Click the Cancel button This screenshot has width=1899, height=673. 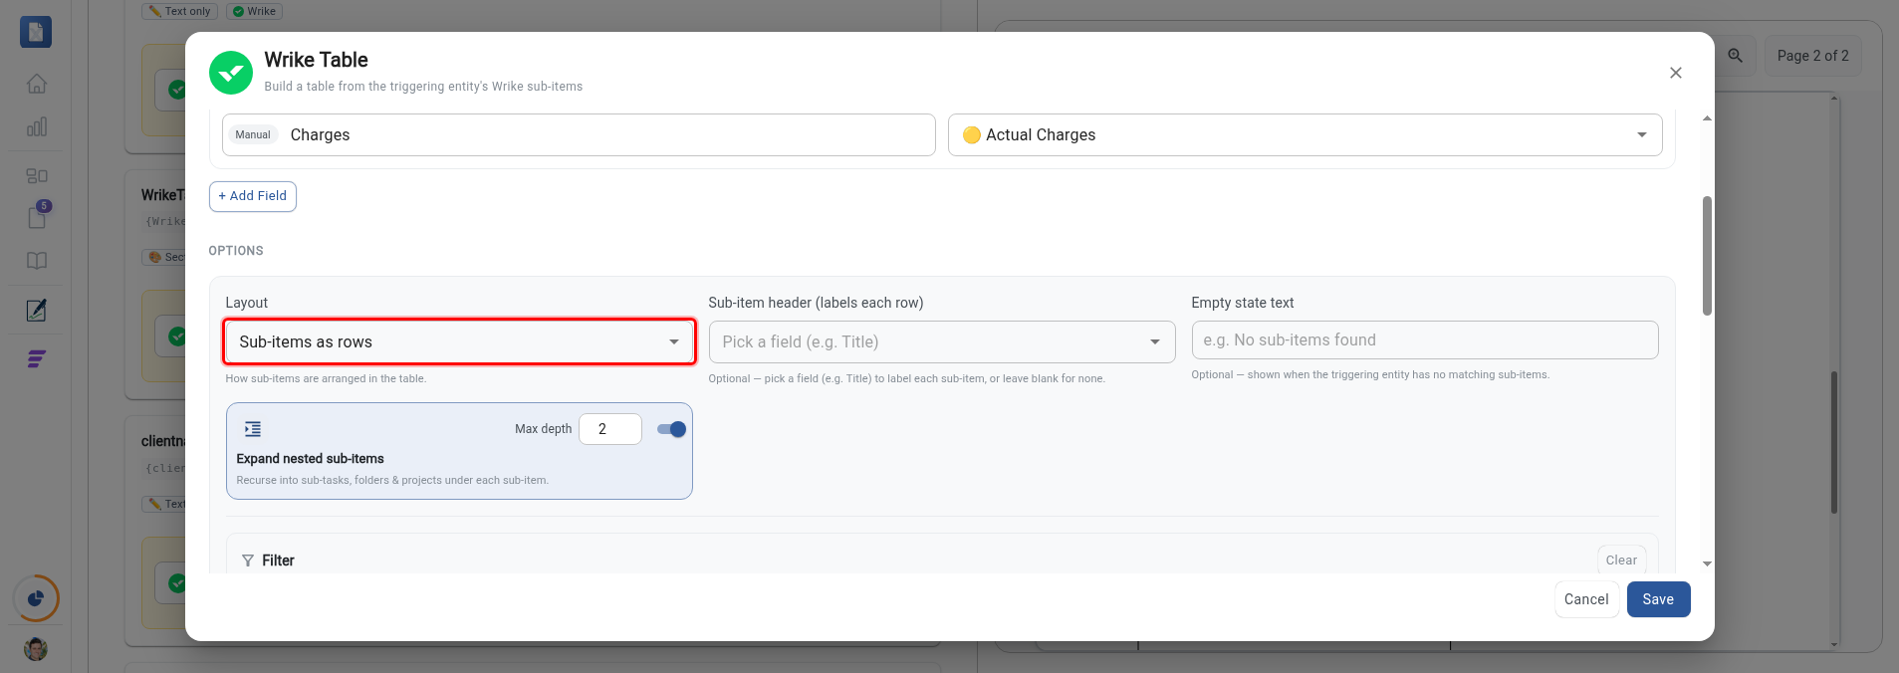(x=1586, y=599)
